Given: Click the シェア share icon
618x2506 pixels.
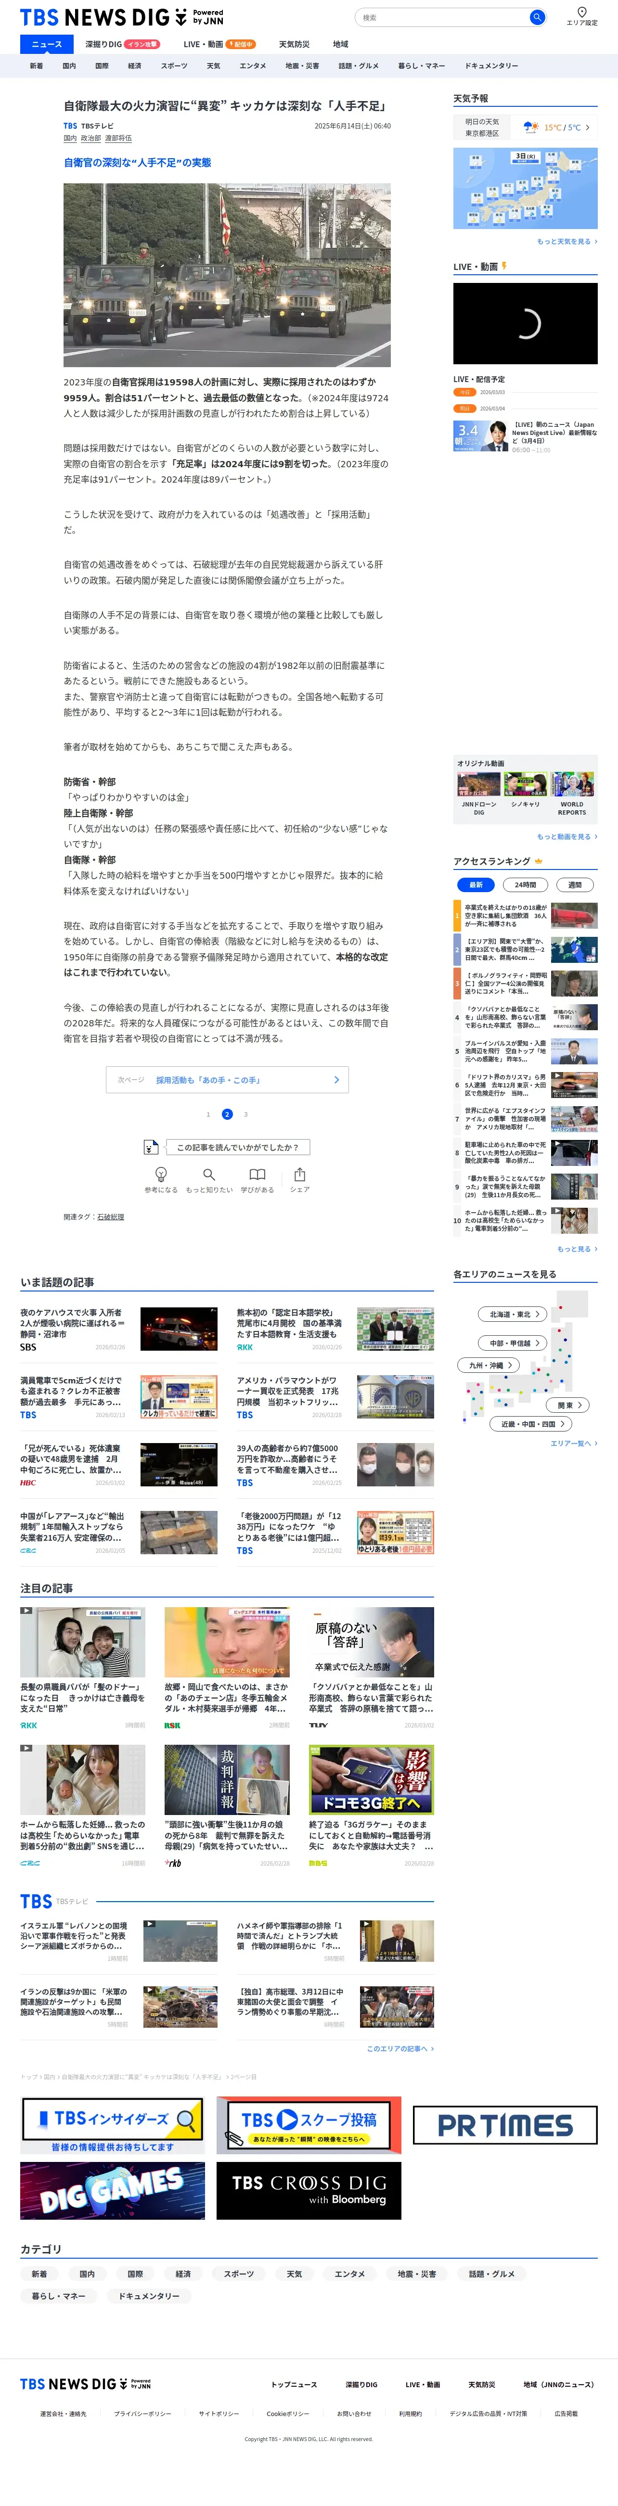Looking at the screenshot, I should [x=300, y=1179].
